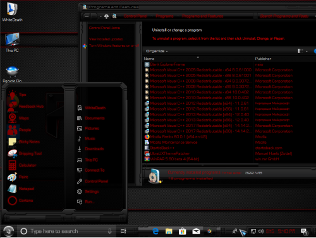
Task: Open Task View on the taskbar
Action: point(123,231)
